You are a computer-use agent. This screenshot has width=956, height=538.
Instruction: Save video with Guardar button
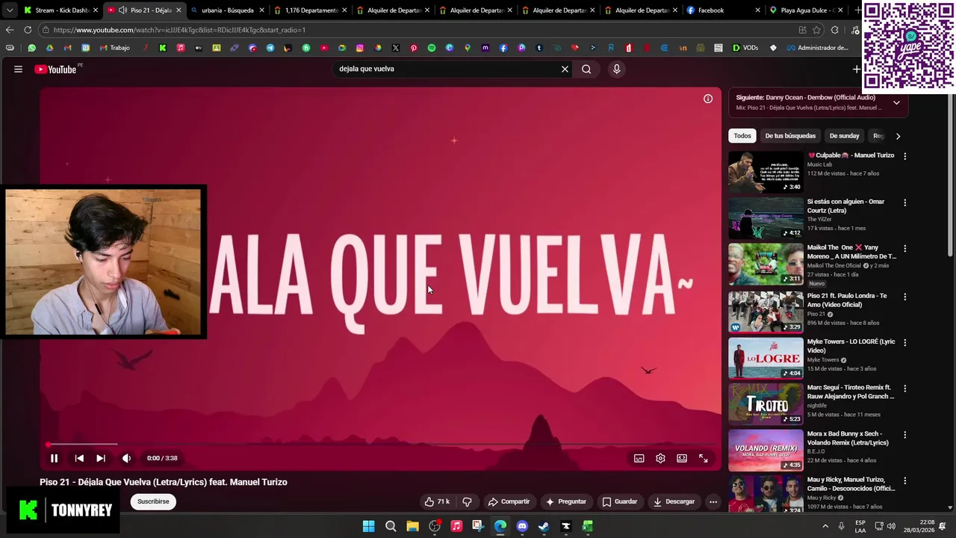tap(619, 501)
